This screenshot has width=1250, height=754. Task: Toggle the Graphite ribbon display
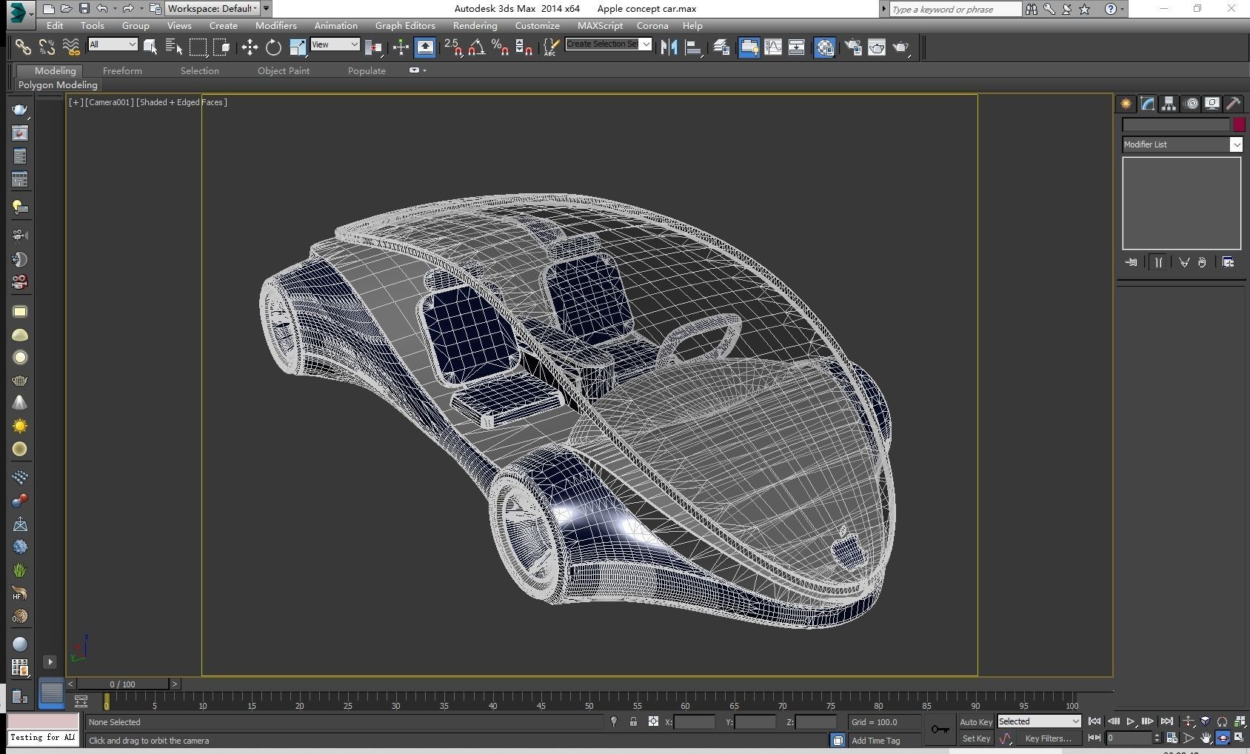tap(749, 47)
